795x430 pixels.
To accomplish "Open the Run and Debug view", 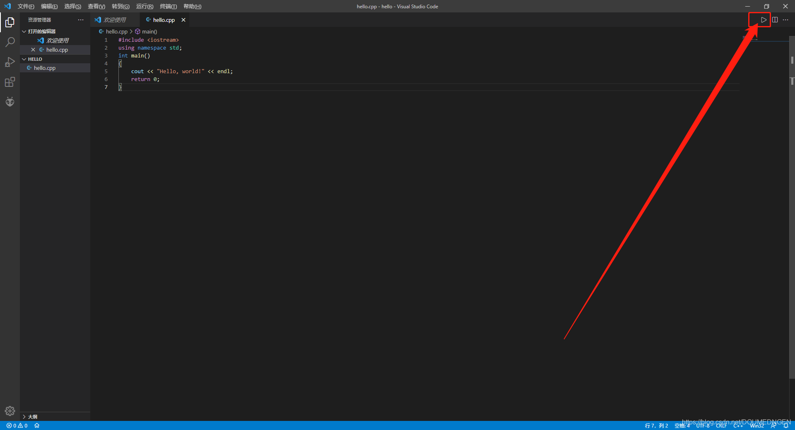I will pyautogui.click(x=10, y=62).
